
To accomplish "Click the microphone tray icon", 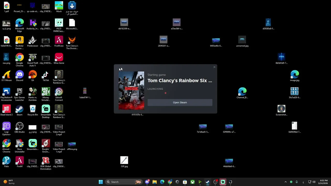I will [x=297, y=182].
